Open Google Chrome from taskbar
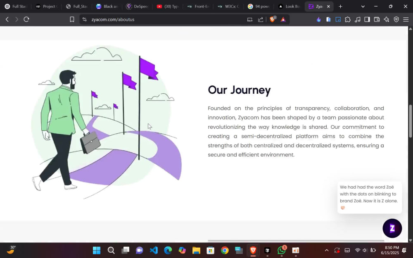This screenshot has height=258, width=413. pyautogui.click(x=225, y=251)
